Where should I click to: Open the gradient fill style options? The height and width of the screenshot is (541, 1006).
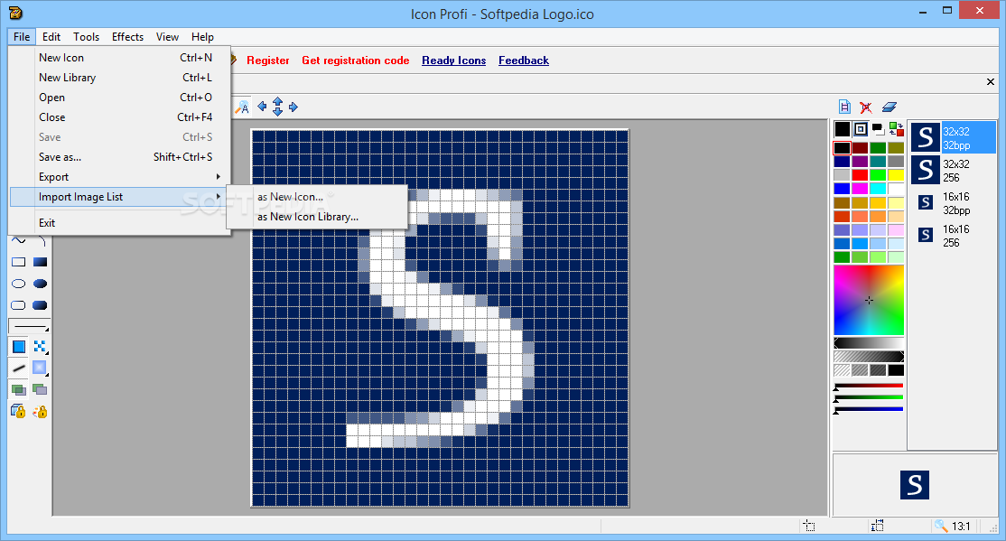coord(41,368)
